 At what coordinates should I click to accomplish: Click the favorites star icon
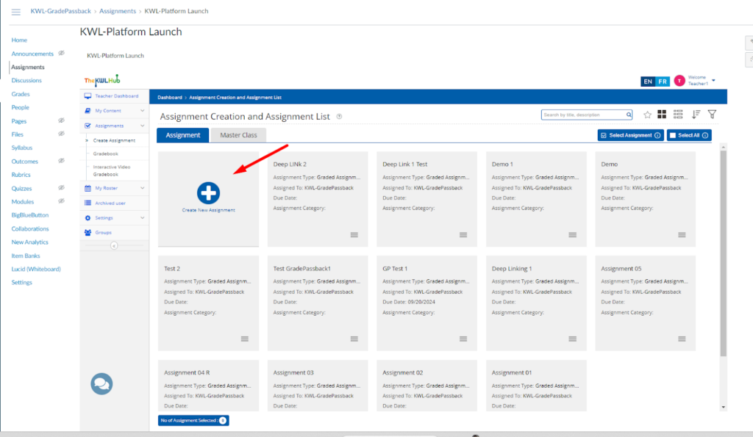point(647,115)
